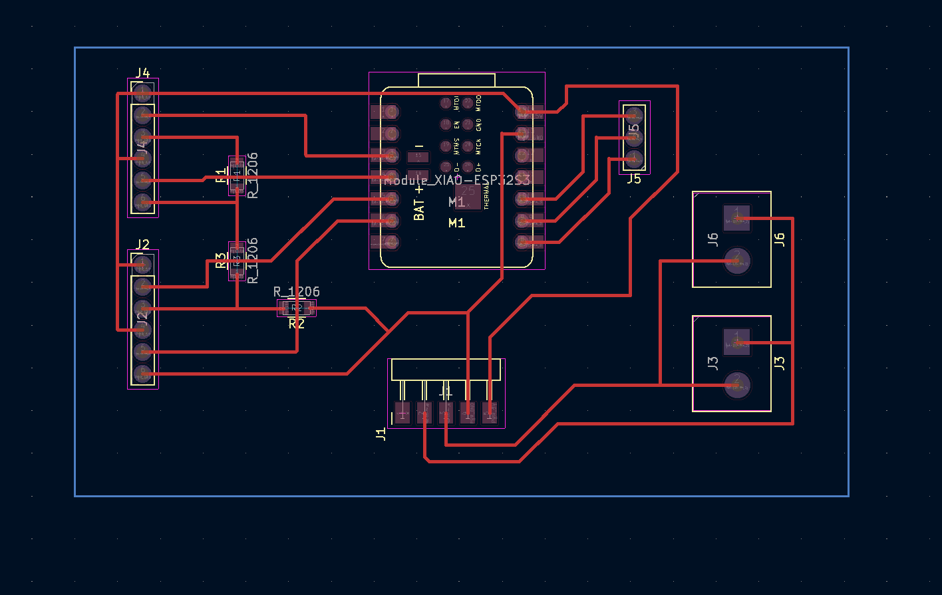Image resolution: width=942 pixels, height=595 pixels.
Task: Click the MTDO test pad 22
Action: [x=468, y=102]
